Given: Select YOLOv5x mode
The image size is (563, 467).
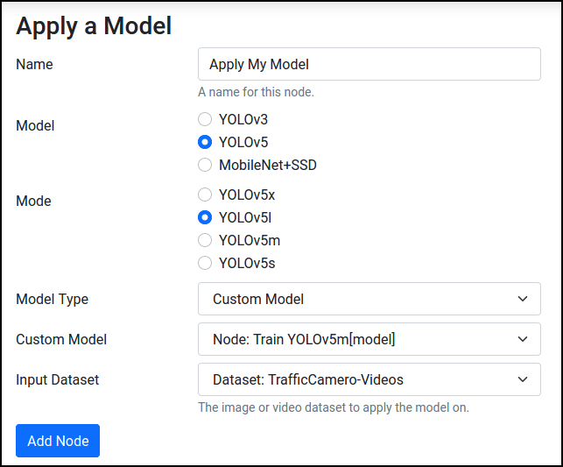Looking at the screenshot, I should (205, 195).
